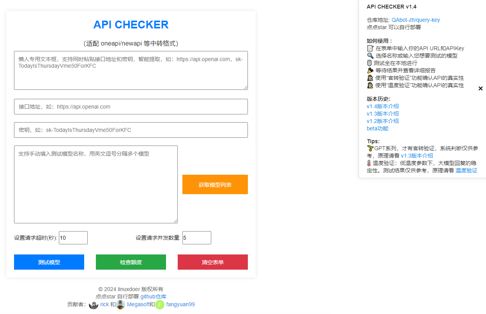The width and height of the screenshot is (486, 314).
Task: Open the QAbot-zh/query-key repository link
Action: pos(415,20)
